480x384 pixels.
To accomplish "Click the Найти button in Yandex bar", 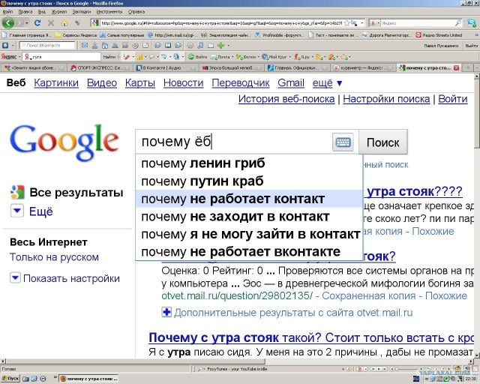I will point(109,57).
